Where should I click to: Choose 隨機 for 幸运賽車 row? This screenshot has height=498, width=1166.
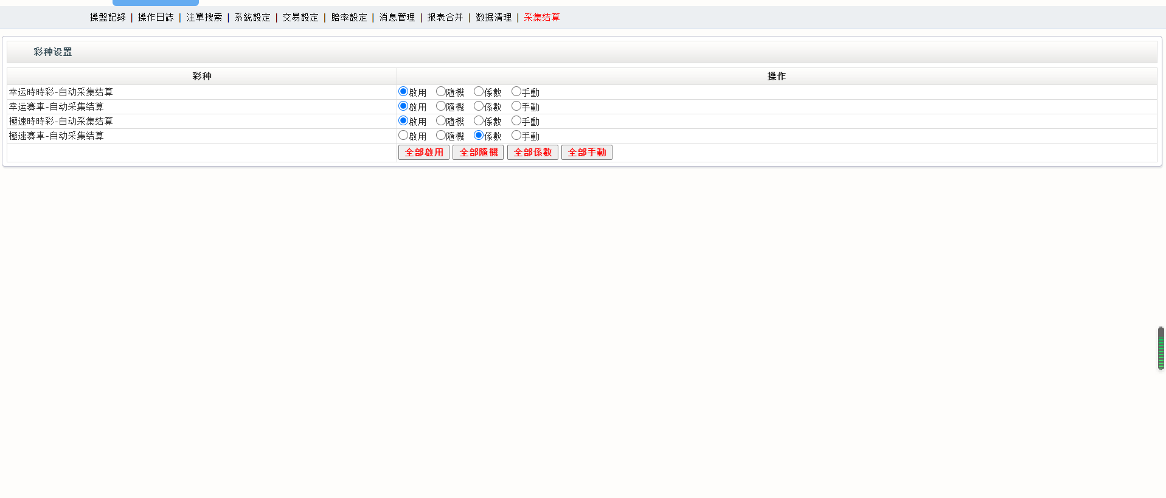click(441, 106)
